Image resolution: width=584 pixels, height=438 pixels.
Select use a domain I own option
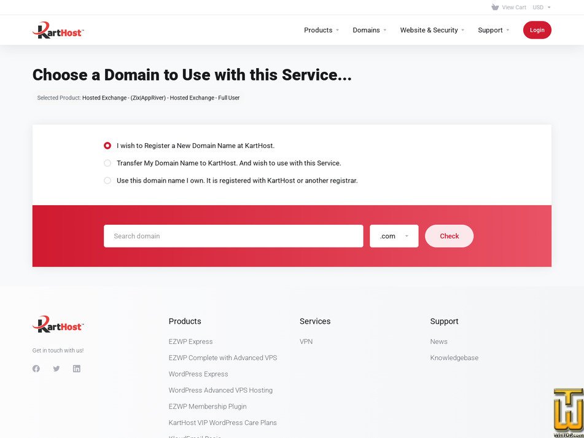[107, 181]
